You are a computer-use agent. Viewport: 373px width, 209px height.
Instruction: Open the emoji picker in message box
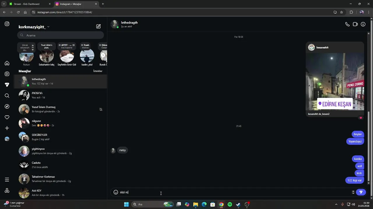click(x=116, y=192)
